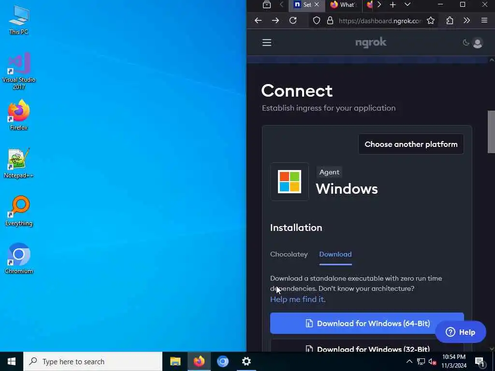The image size is (495, 371).
Task: Show more toolbar tools overflow chevron
Action: [467, 20]
